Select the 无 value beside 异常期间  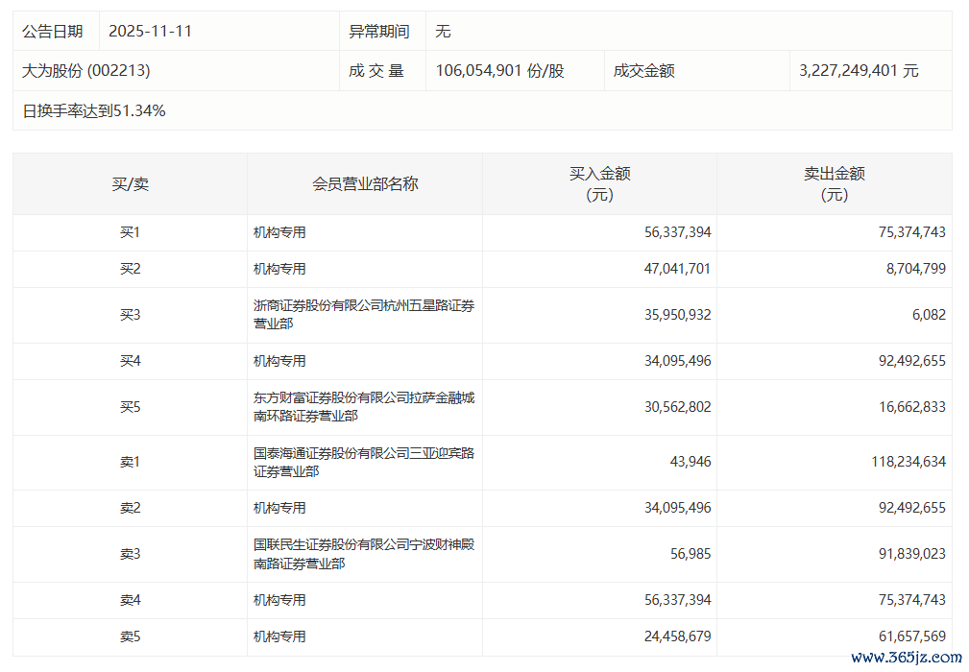(x=443, y=31)
